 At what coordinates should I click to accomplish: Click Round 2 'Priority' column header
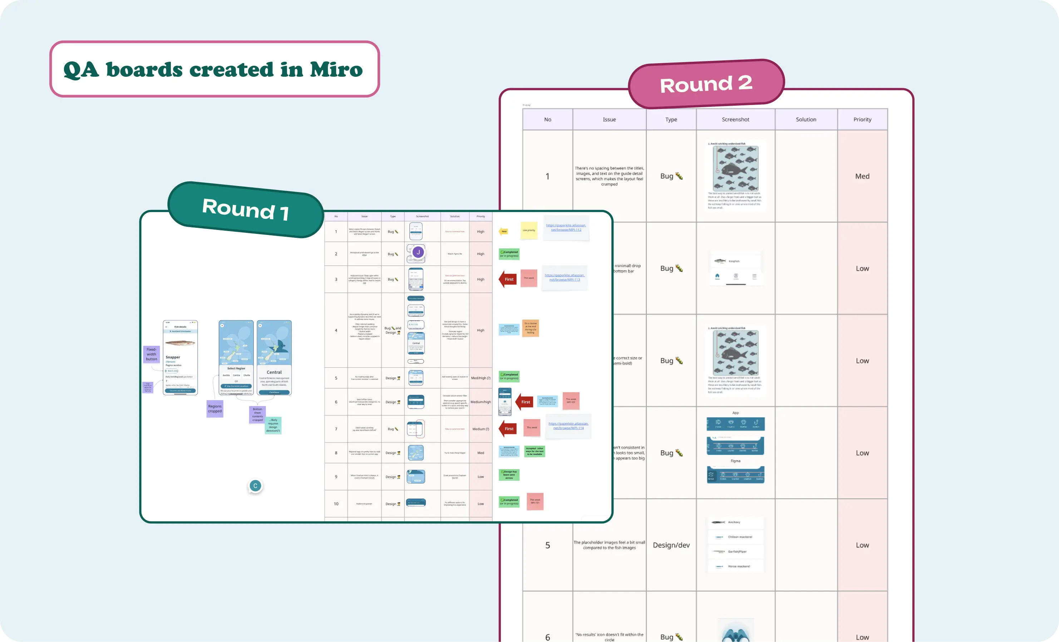(862, 119)
